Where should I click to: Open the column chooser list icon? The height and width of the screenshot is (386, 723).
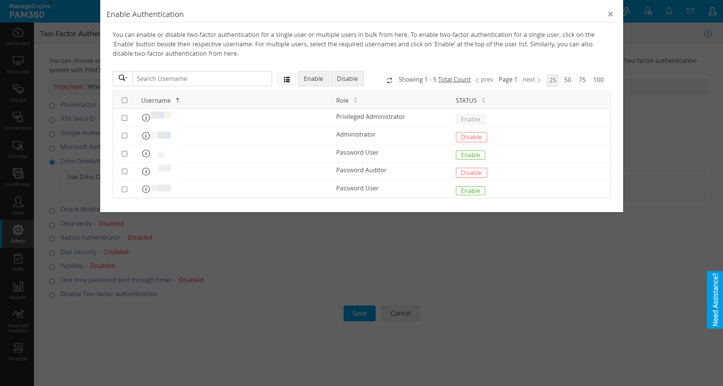(x=287, y=79)
